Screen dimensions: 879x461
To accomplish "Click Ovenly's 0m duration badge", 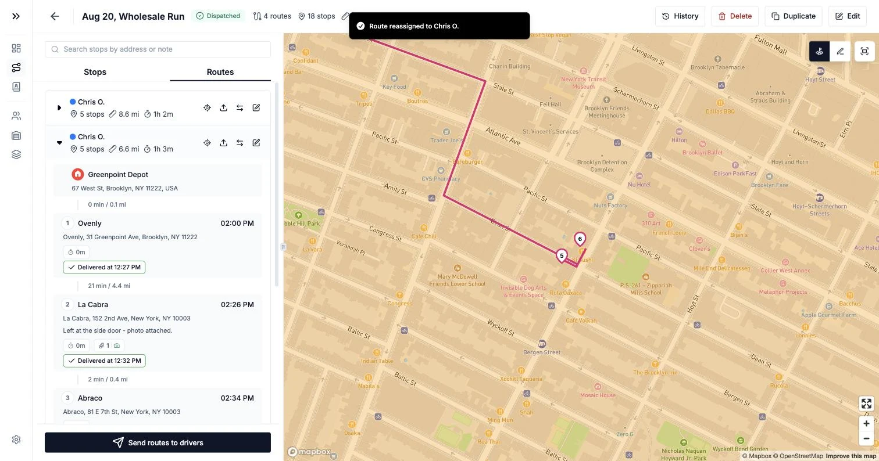I will coord(76,252).
